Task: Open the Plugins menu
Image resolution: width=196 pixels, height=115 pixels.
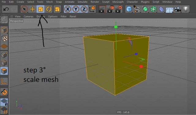Action: click(145, 2)
